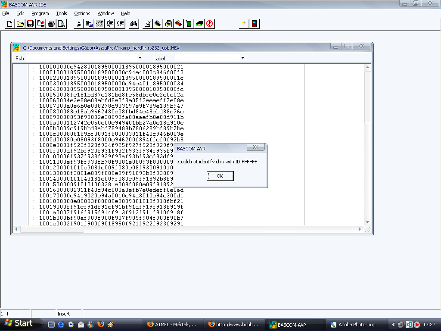This screenshot has width=441, height=331.
Task: Click the hex line starting 10016000882311
Action: click(x=111, y=190)
